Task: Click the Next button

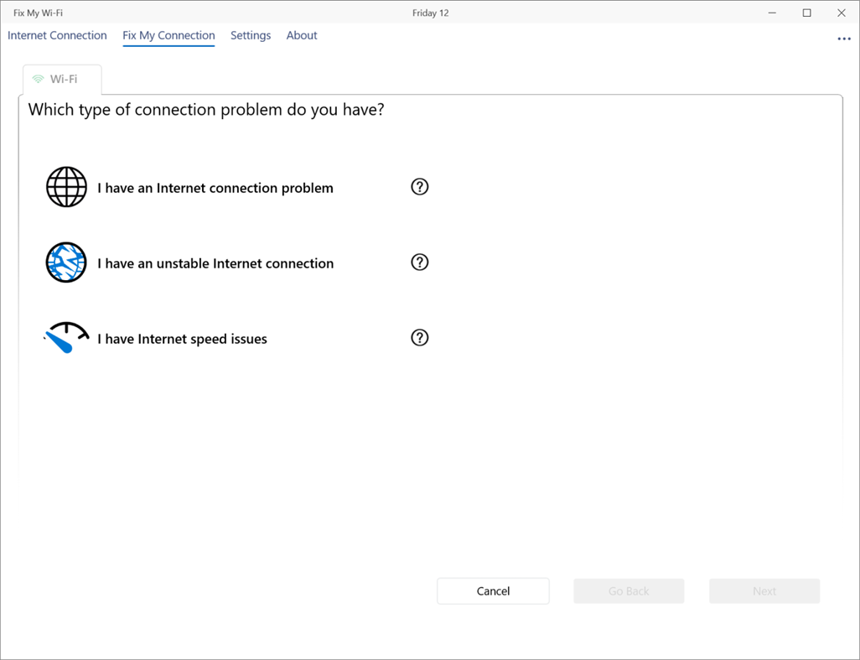Action: click(x=764, y=591)
